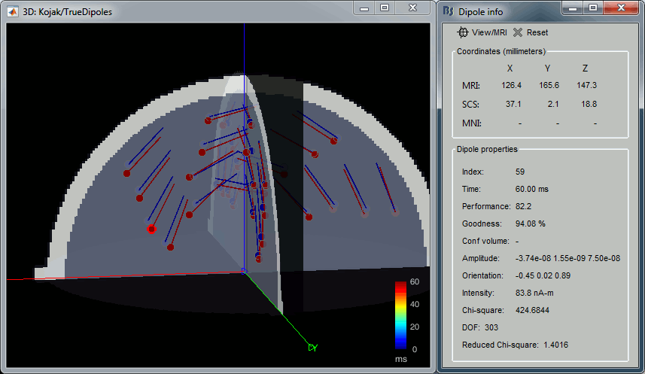Click the crosshair View/MRI icon
645x374 pixels.
click(464, 32)
